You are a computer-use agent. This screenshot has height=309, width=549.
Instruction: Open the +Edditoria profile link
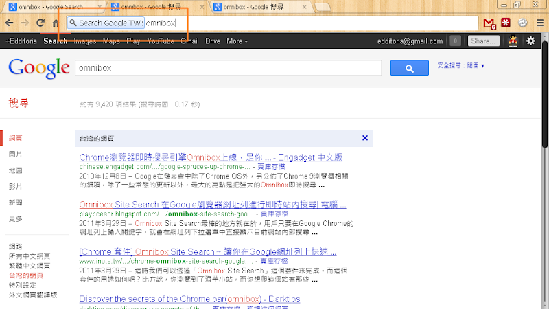pos(21,41)
